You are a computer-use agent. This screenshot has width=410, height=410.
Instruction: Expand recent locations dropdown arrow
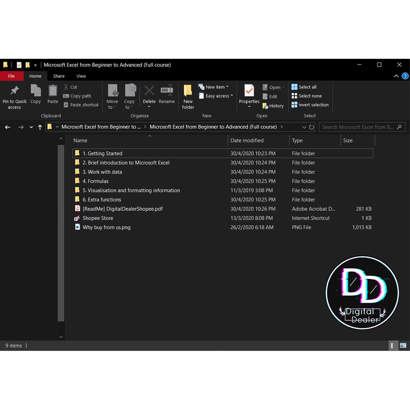(31, 127)
